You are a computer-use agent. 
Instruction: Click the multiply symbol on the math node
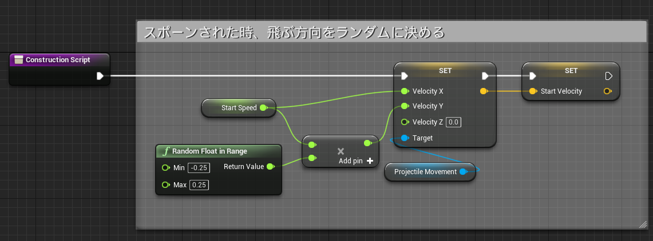[341, 151]
